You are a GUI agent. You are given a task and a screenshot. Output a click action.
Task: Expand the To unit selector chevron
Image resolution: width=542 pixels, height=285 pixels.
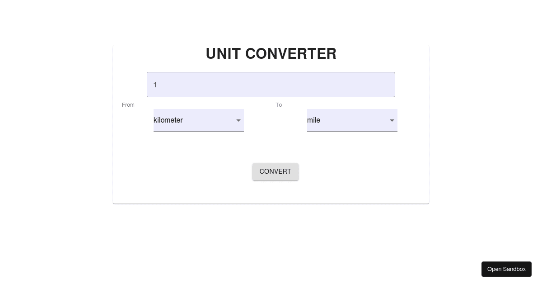tap(392, 120)
